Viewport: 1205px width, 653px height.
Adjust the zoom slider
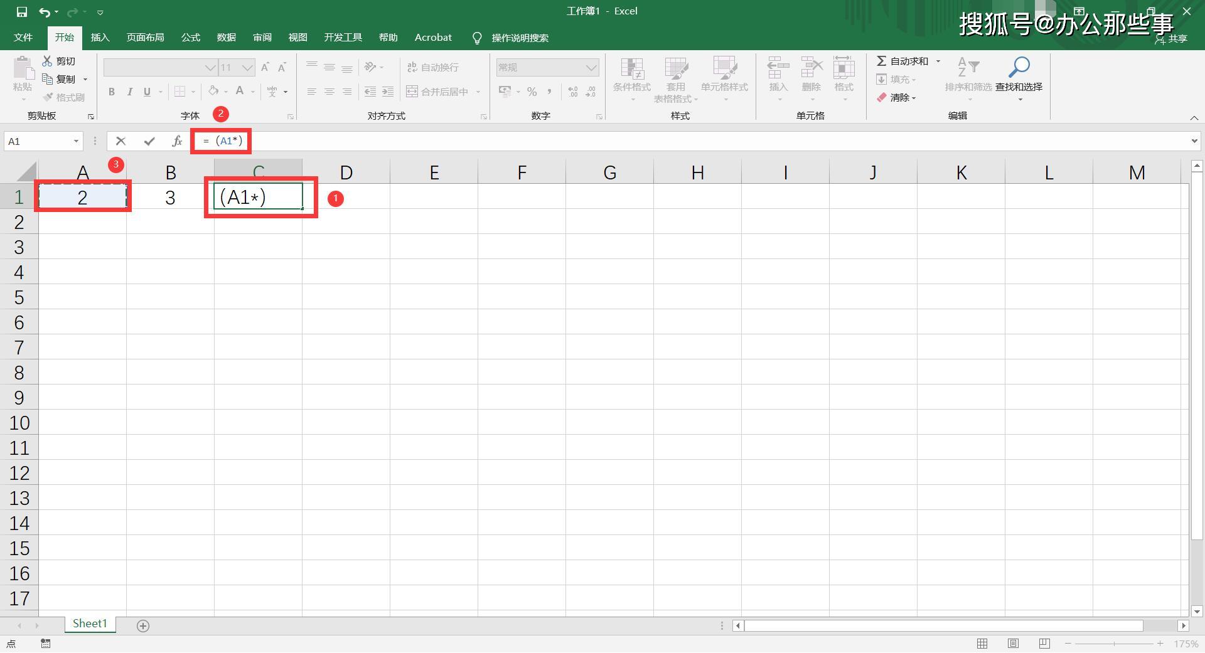click(x=1114, y=644)
